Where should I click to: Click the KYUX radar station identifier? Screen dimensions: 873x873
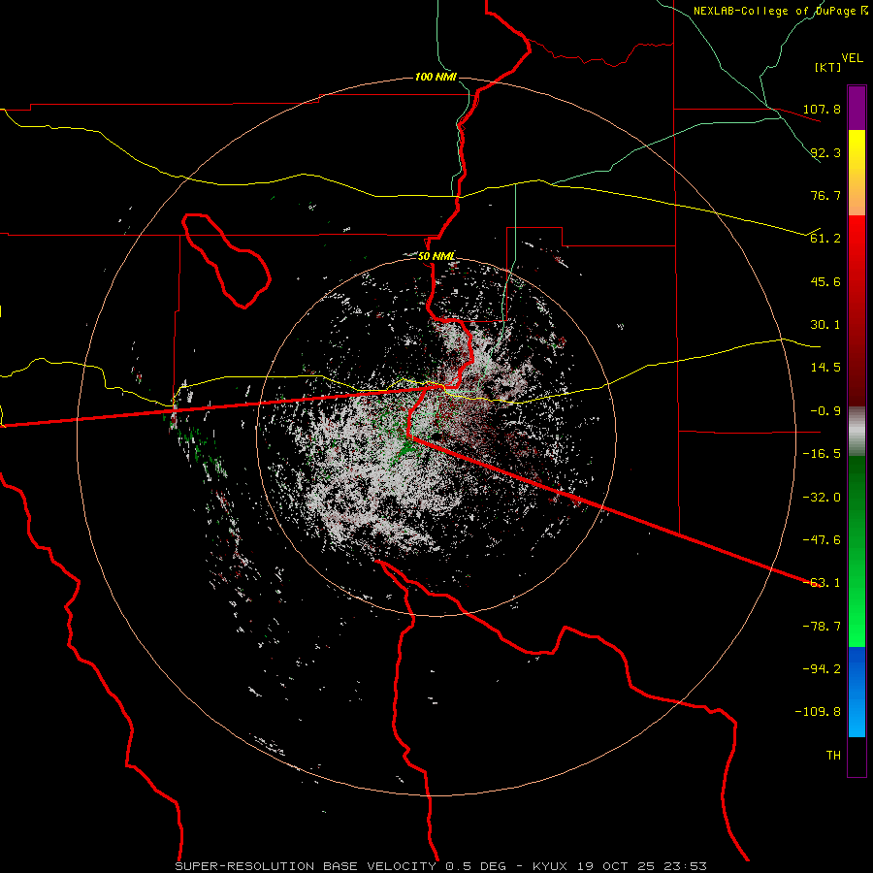[x=550, y=866]
